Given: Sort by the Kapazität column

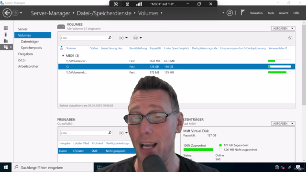Looking at the screenshot, I should [x=155, y=48].
